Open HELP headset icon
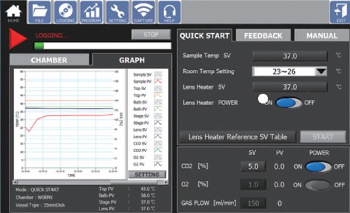Screen dimensions: 350x213 coord(170,12)
